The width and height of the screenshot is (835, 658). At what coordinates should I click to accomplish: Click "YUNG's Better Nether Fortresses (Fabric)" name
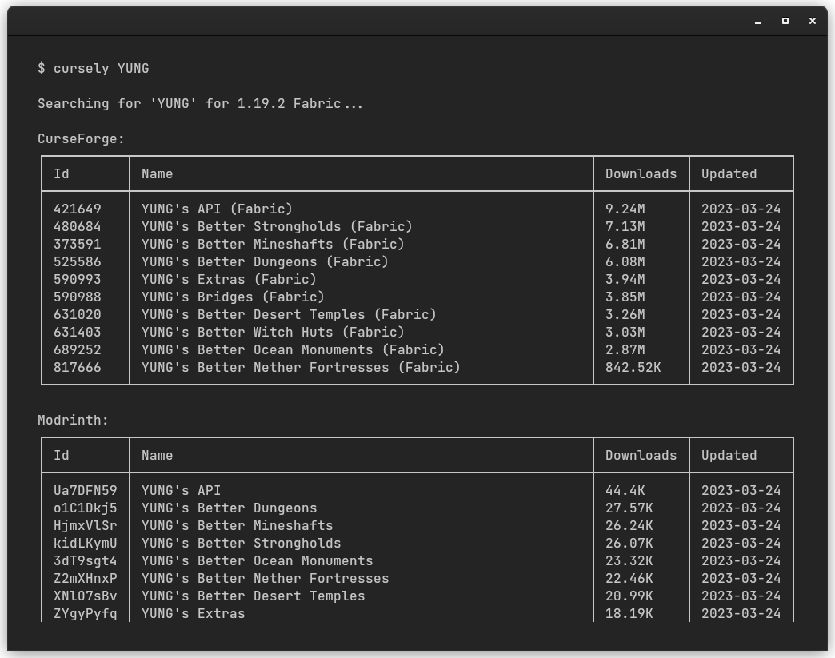coord(301,367)
